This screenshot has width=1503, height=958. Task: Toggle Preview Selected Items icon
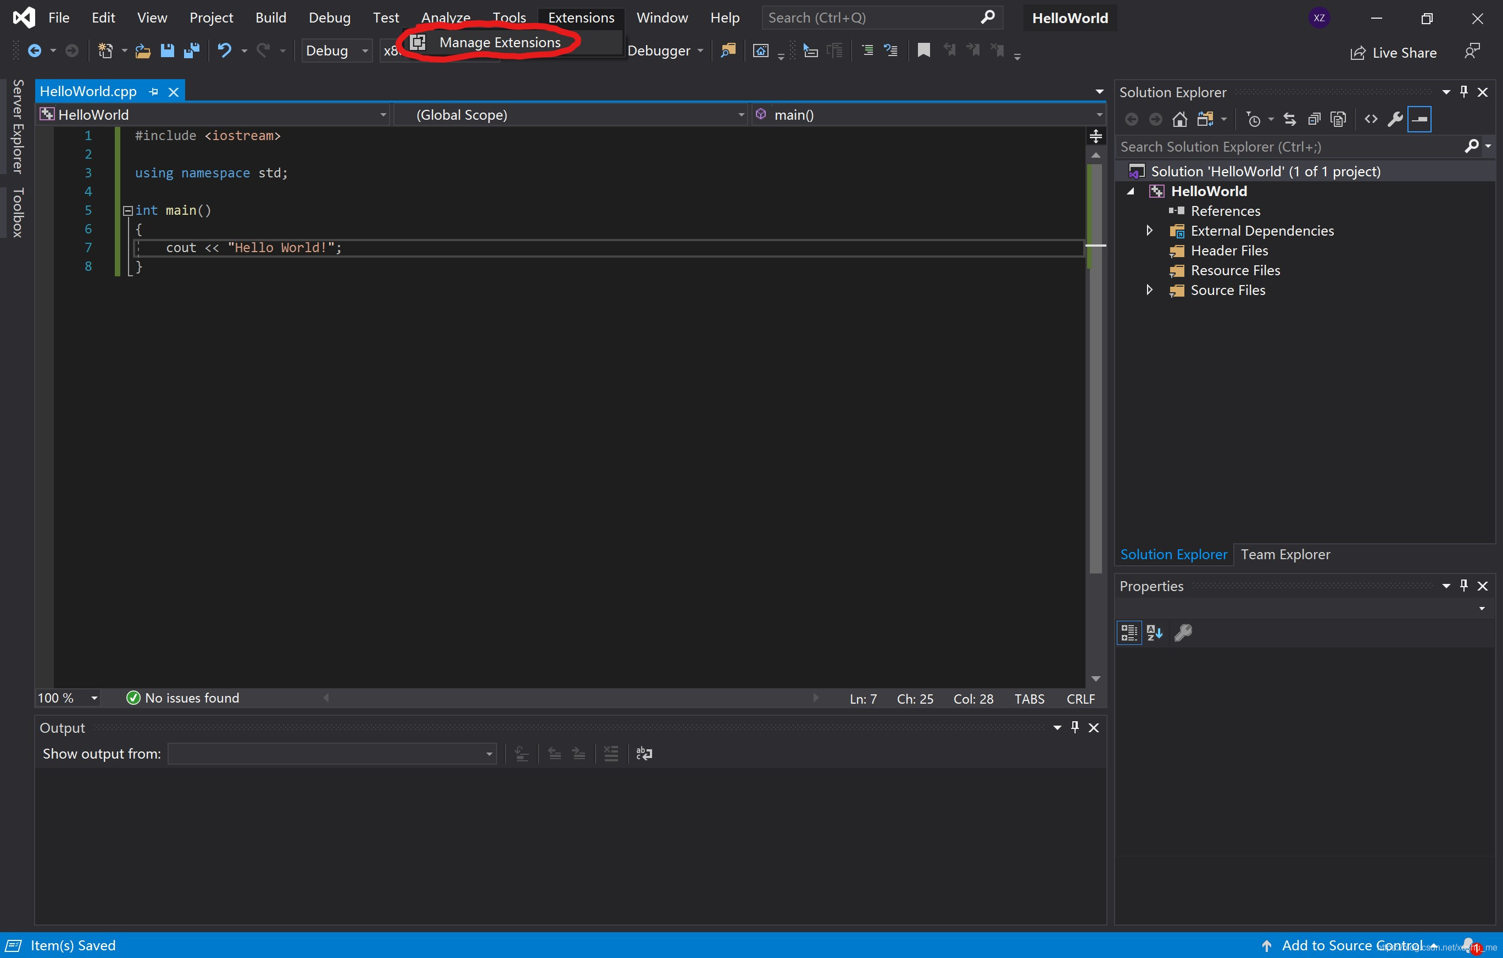coord(1419,119)
